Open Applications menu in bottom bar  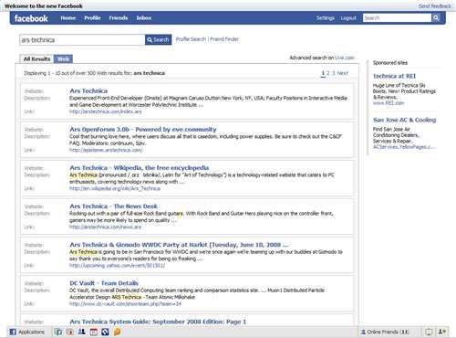tap(27, 332)
